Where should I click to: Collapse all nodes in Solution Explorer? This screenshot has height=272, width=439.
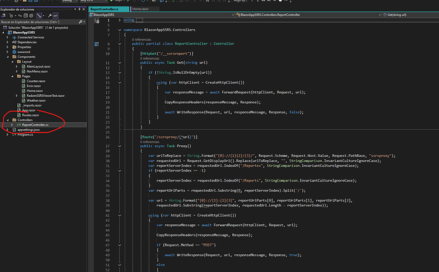(x=25, y=16)
